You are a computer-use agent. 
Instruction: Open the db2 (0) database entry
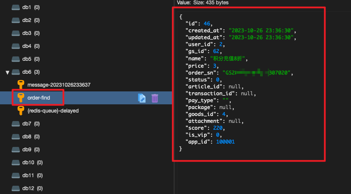click(31, 20)
